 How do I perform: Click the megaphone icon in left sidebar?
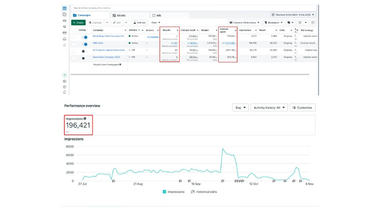click(x=65, y=27)
